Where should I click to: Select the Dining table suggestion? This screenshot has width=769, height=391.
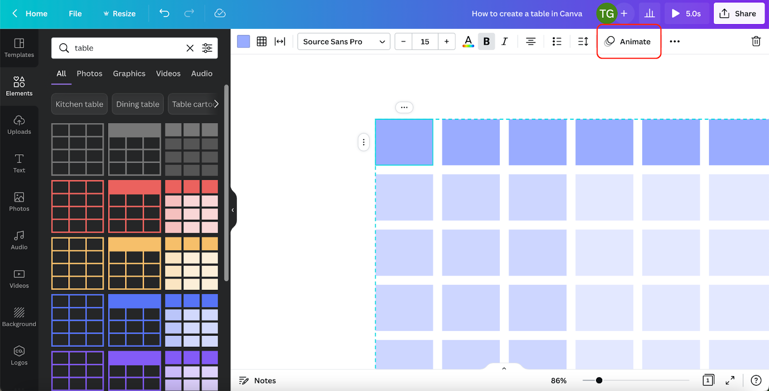click(x=138, y=104)
